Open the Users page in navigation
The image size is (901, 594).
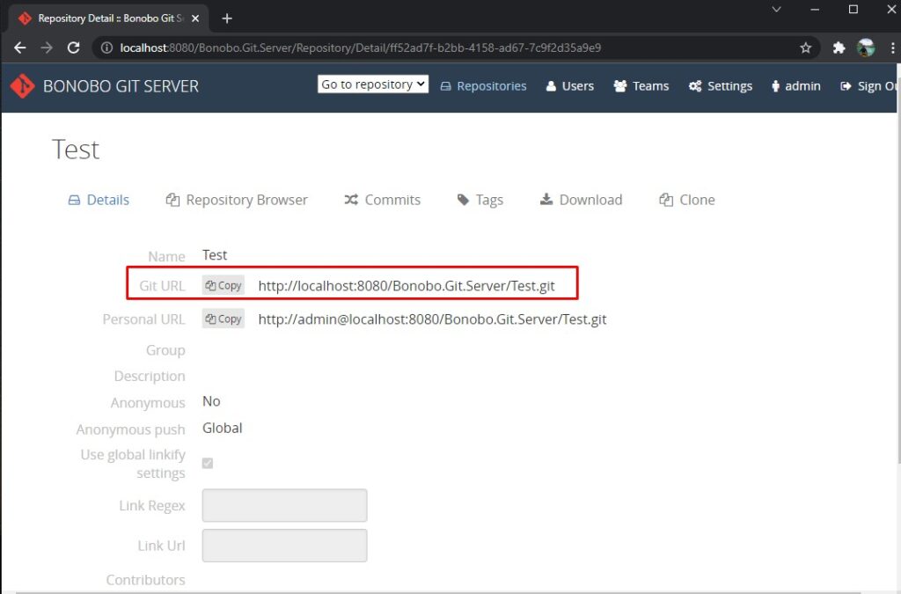tap(569, 86)
